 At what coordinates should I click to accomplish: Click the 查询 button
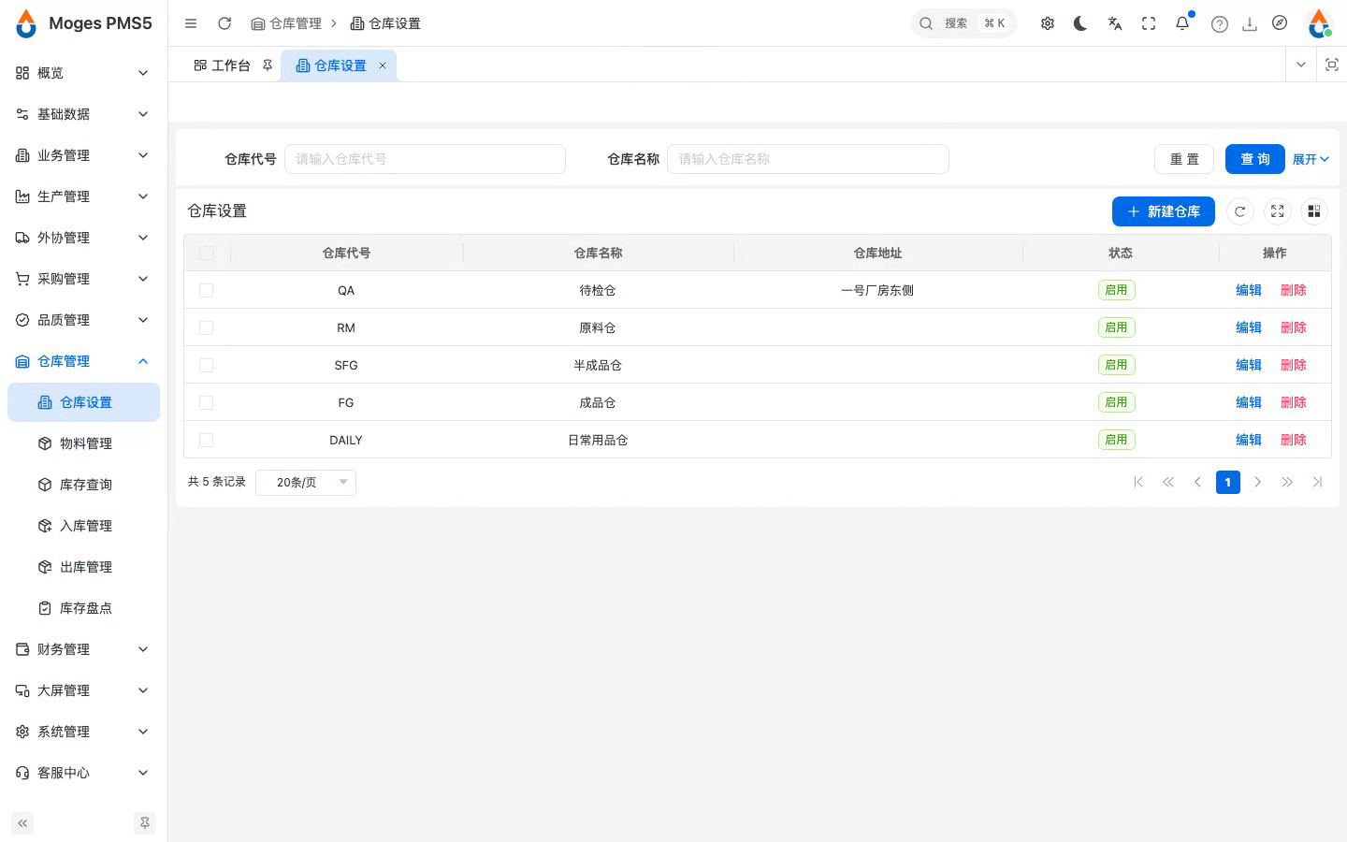(x=1254, y=159)
